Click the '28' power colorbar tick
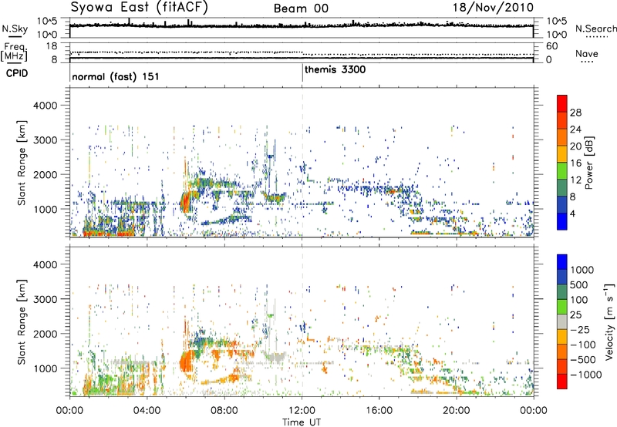 coord(575,113)
